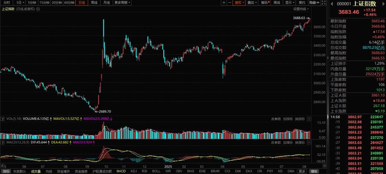Select 月线 monthly chart tab
The width and height of the screenshot is (386, 174).
pos(107,3)
